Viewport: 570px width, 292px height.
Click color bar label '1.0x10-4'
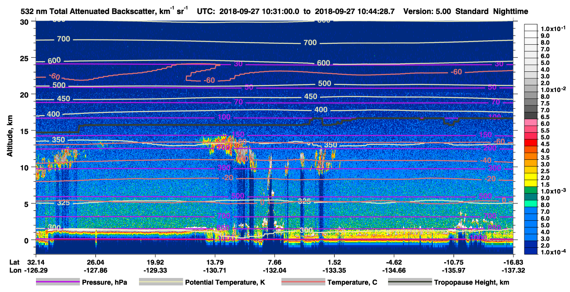(553, 253)
